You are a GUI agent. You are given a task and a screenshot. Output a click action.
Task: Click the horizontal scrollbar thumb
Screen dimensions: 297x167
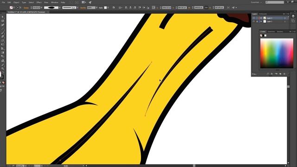click(x=194, y=166)
